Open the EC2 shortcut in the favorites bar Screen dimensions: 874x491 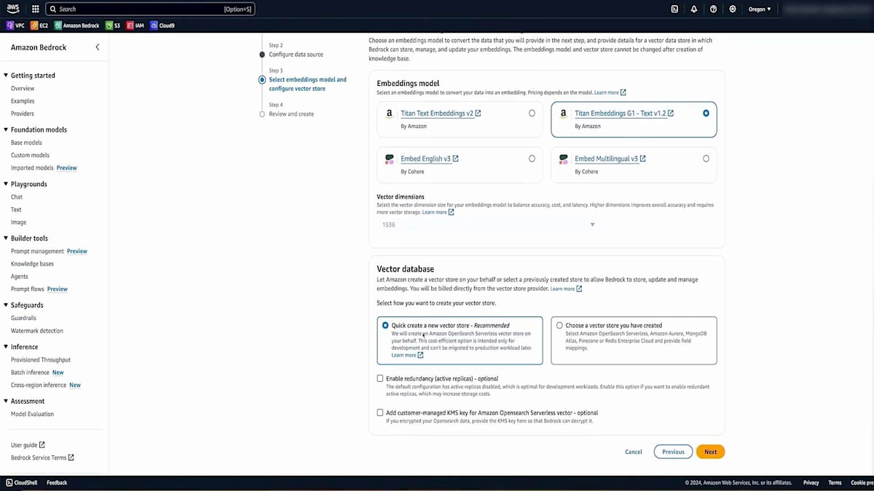[x=39, y=25]
